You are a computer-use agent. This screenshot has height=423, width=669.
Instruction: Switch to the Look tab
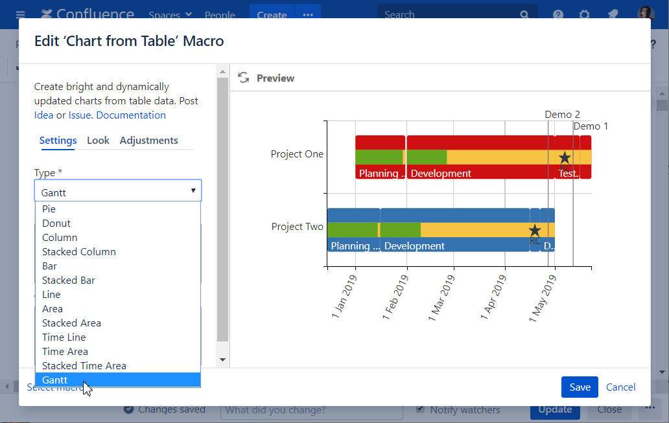(98, 141)
